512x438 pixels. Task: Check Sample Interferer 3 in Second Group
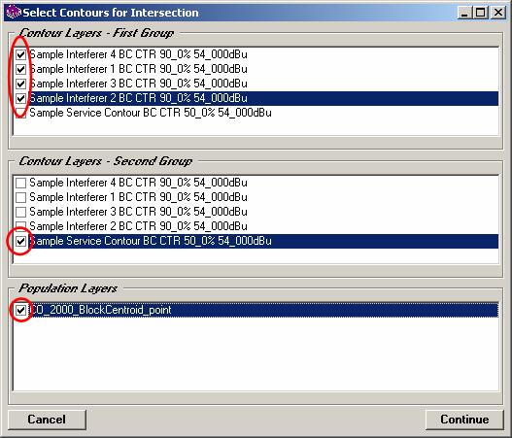(x=21, y=212)
